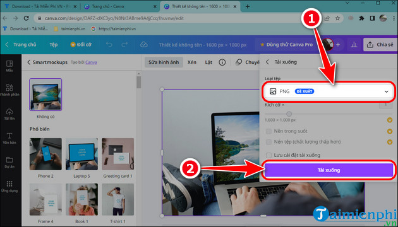
Task: Switch to the Trang chủ - Canva tab
Action: click(x=120, y=6)
